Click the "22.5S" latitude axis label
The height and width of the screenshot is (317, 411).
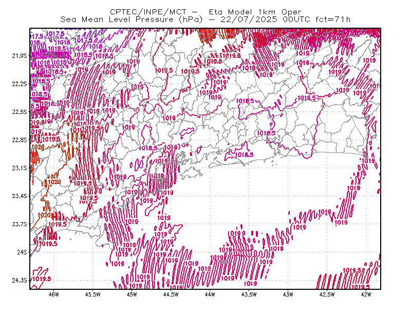pos(20,112)
